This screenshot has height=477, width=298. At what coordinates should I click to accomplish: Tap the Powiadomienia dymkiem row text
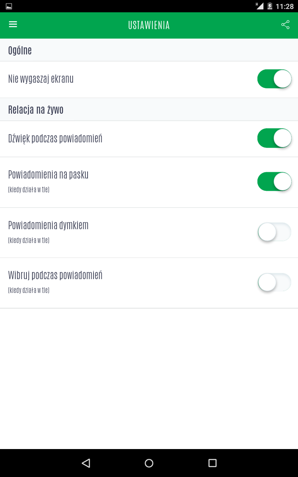(x=48, y=225)
